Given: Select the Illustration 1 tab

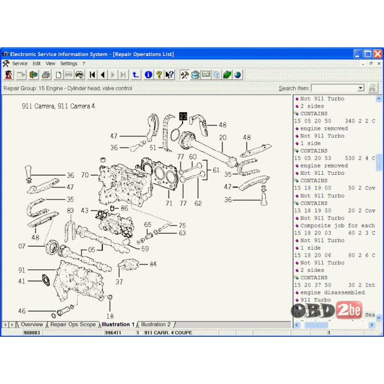Looking at the screenshot, I should [118, 324].
